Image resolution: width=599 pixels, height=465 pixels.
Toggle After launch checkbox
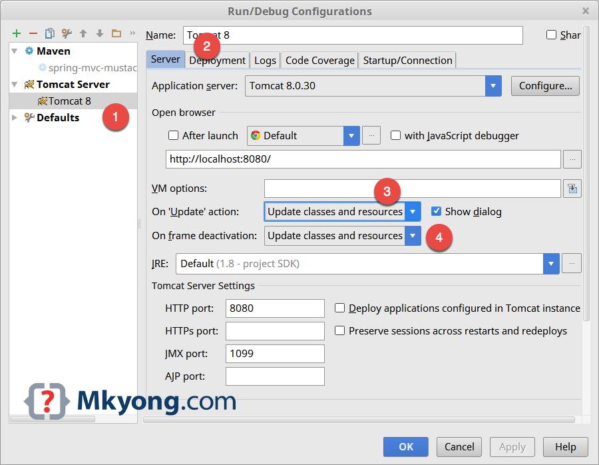pyautogui.click(x=174, y=135)
